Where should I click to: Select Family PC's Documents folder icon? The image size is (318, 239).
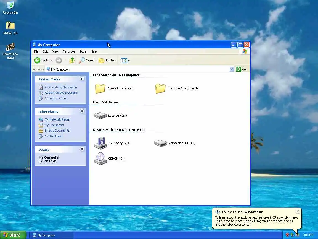tap(160, 89)
